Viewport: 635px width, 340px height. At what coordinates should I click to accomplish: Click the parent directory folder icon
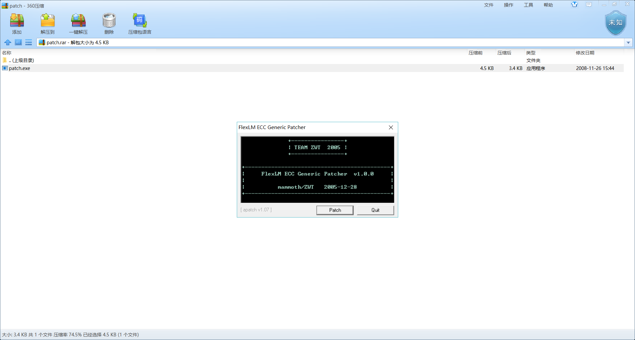pyautogui.click(x=5, y=60)
